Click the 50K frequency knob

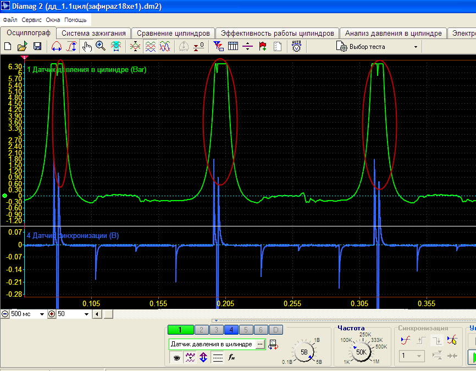click(361, 352)
